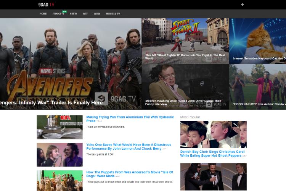Click 'Making Frying Pan From Aluminium Foil' link
286x191 pixels.
coord(130,119)
